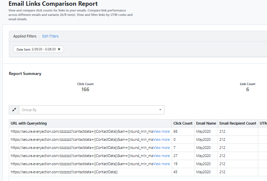This screenshot has height=181, width=267.
Task: Click View more in the 27-click row
Action: [x=161, y=156]
